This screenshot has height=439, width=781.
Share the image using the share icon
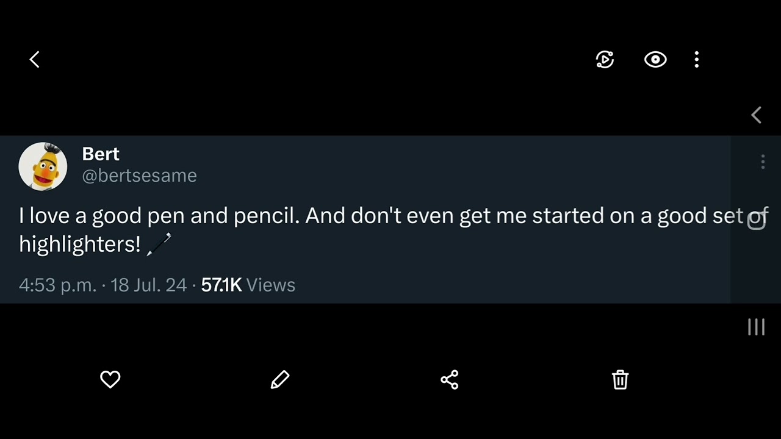pyautogui.click(x=450, y=380)
